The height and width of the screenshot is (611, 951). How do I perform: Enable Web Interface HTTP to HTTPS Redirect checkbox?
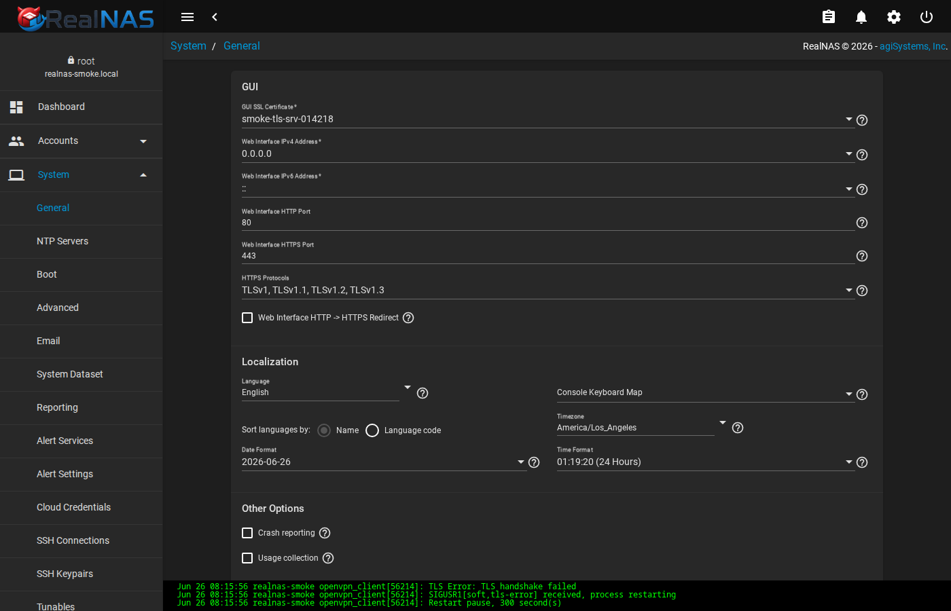247,318
